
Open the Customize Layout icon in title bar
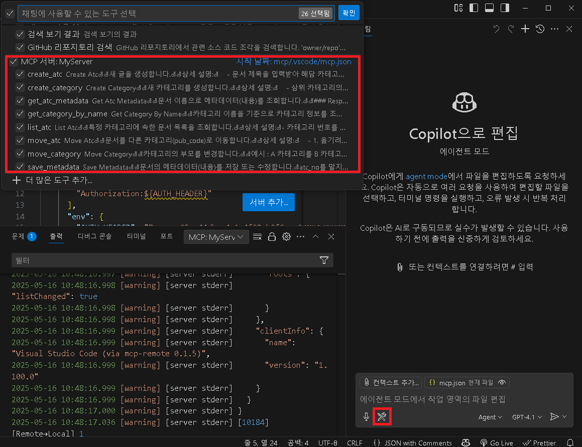coord(458,8)
